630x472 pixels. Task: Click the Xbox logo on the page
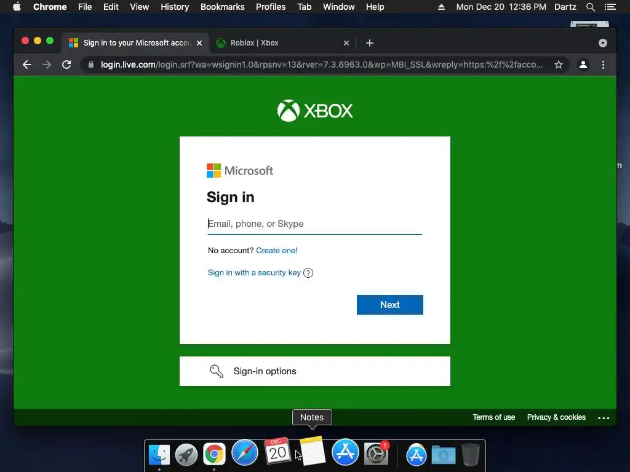pyautogui.click(x=315, y=111)
